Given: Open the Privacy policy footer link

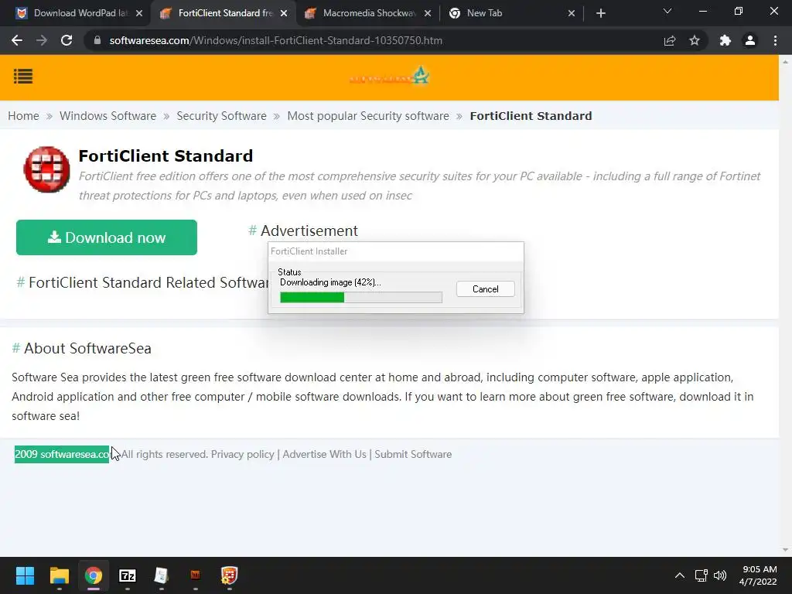Looking at the screenshot, I should [x=242, y=454].
